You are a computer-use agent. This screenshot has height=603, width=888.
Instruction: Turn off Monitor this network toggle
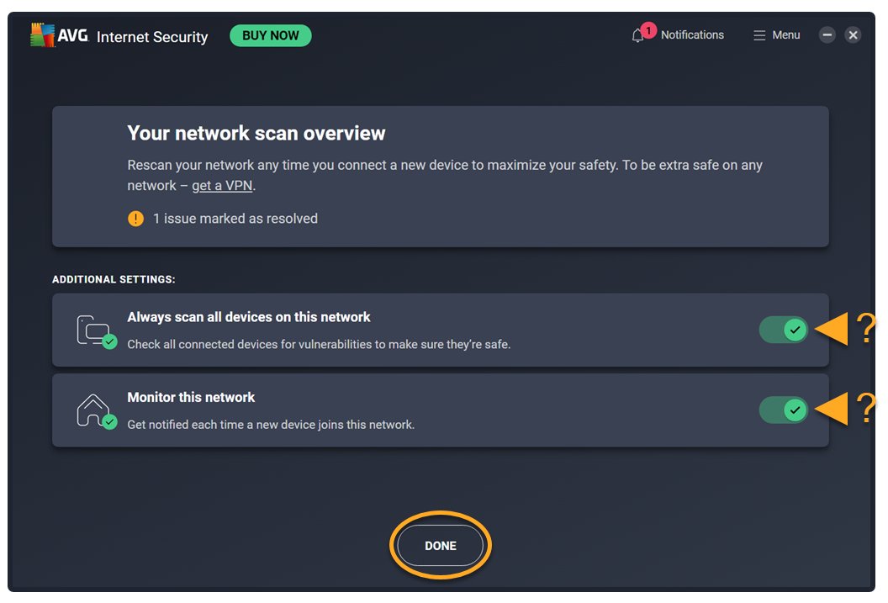pos(784,410)
